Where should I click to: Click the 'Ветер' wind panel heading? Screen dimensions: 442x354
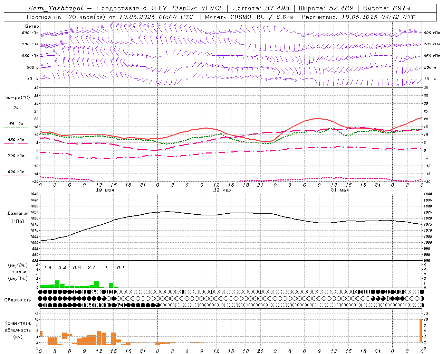pos(32,26)
